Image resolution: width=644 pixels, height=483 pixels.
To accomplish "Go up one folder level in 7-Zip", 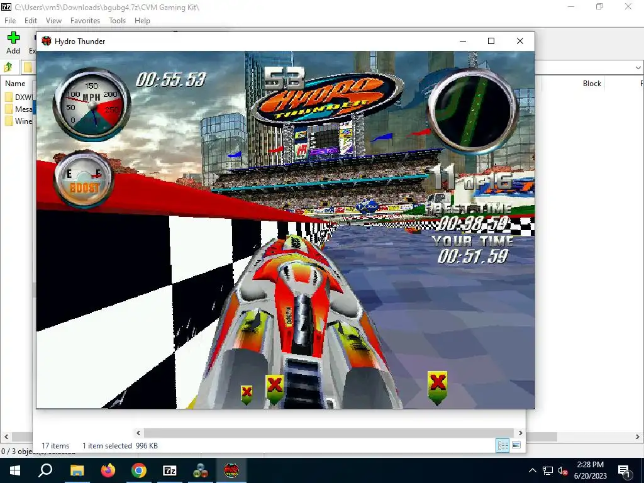I will pyautogui.click(x=8, y=67).
